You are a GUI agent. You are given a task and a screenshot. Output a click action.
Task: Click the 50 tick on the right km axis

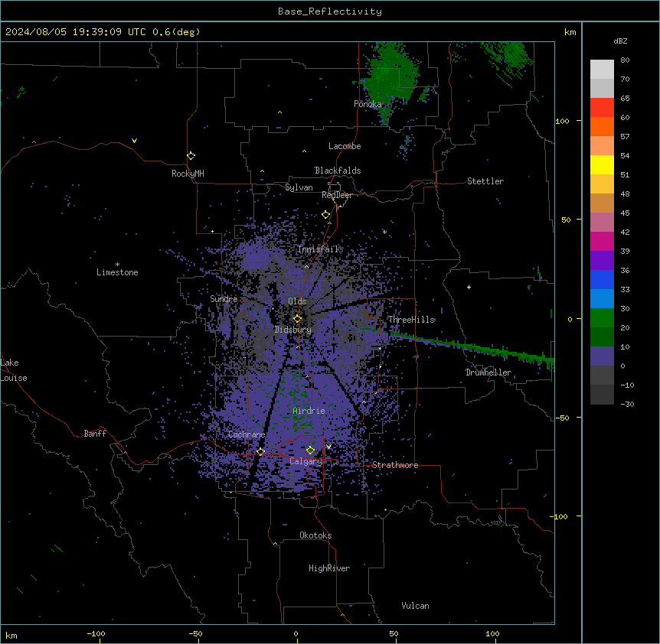566,220
